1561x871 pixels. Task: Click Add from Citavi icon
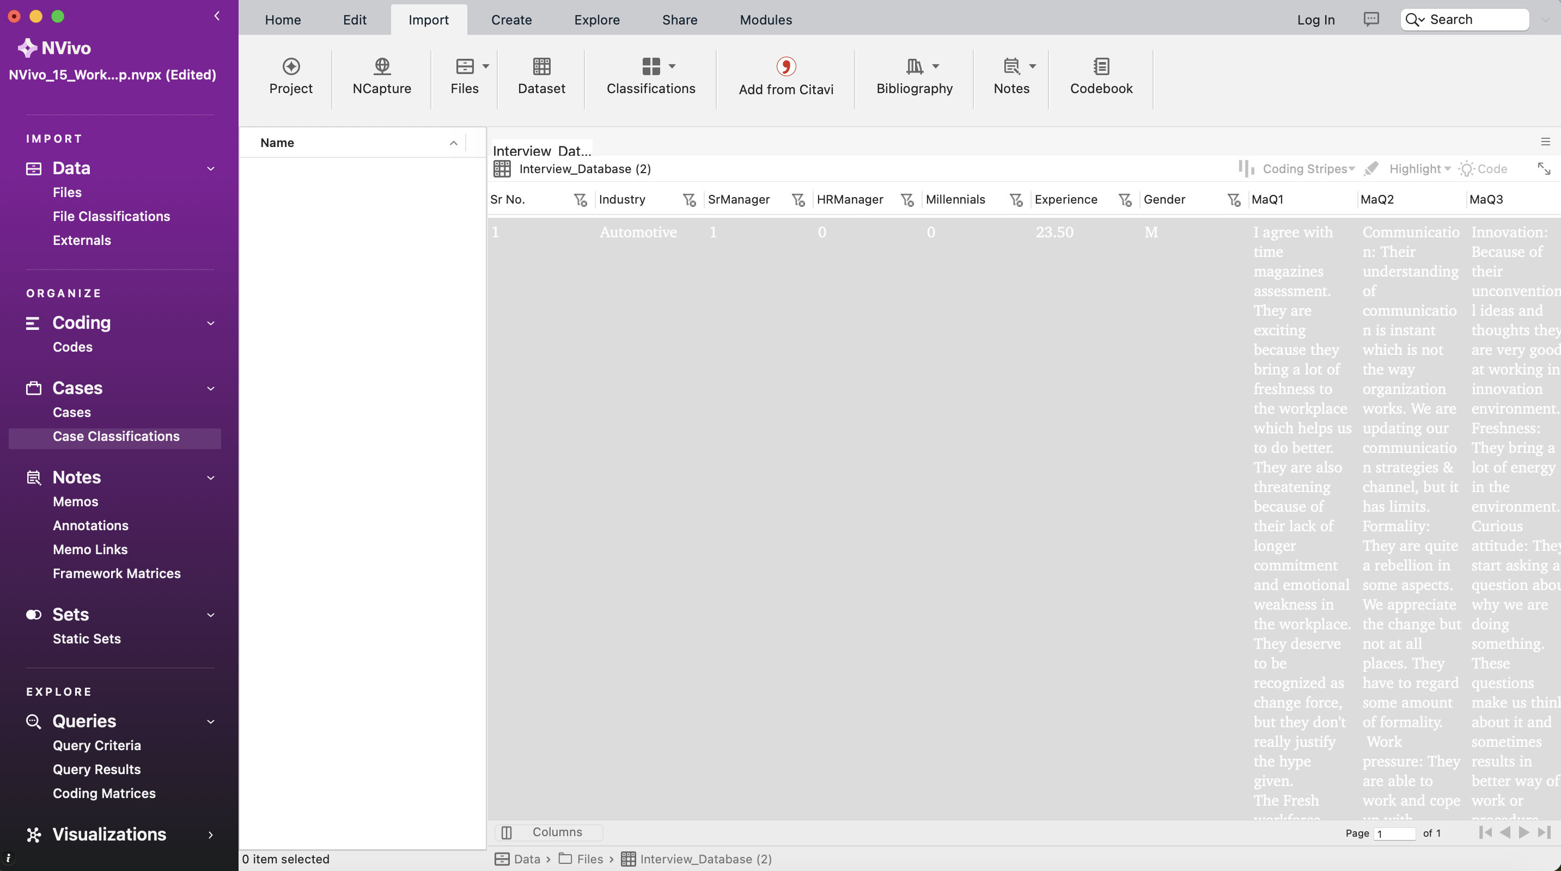tap(786, 66)
